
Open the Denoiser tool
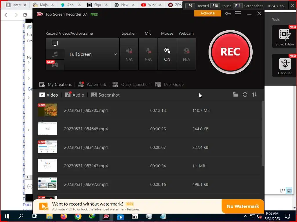[x=285, y=65]
